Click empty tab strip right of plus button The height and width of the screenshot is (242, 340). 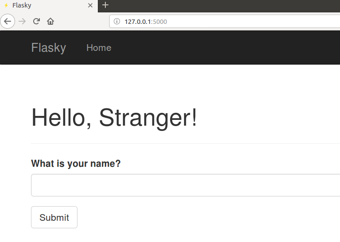(221, 5)
